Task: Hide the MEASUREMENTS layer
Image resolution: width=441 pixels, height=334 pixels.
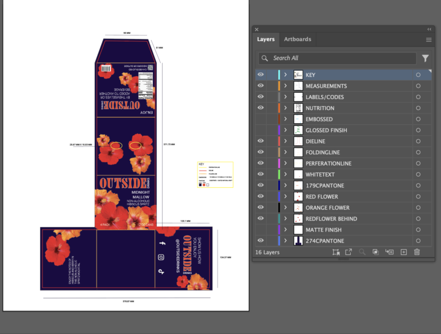Action: (x=261, y=85)
